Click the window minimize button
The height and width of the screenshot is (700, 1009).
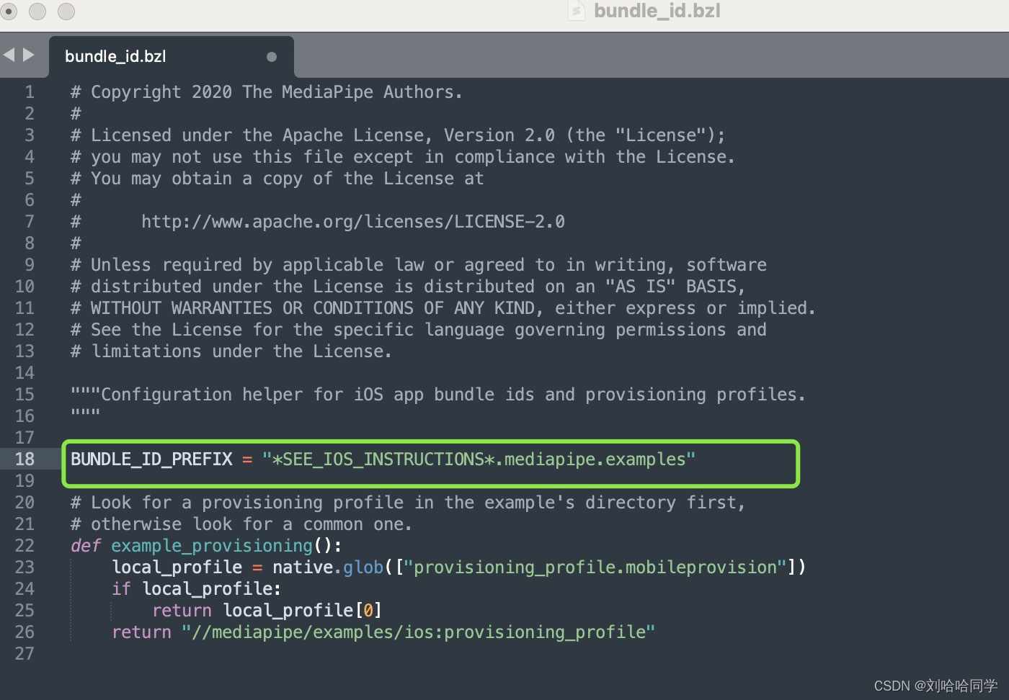[37, 11]
